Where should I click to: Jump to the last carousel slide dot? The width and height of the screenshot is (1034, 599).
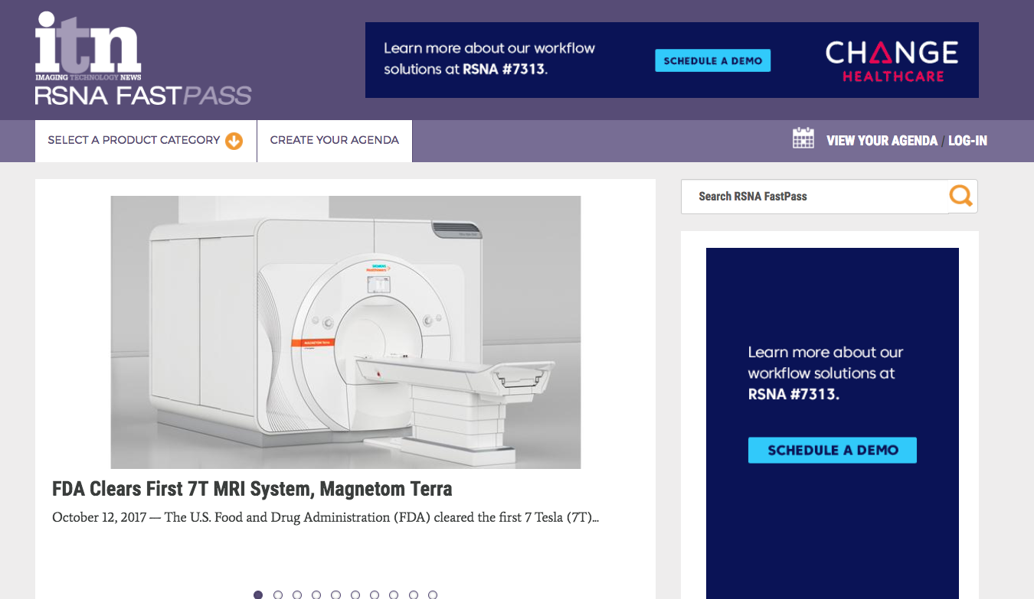(433, 594)
